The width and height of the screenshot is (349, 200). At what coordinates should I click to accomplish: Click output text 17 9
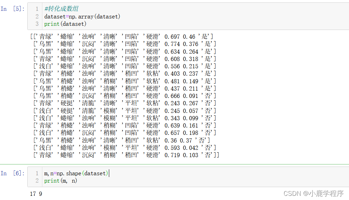click(x=36, y=194)
